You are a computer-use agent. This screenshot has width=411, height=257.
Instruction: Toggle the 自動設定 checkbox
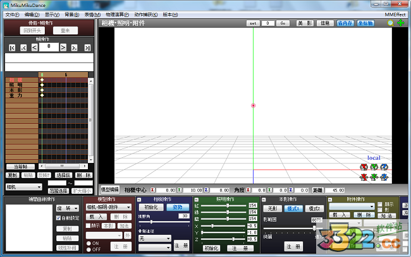pyautogui.click(x=58, y=217)
